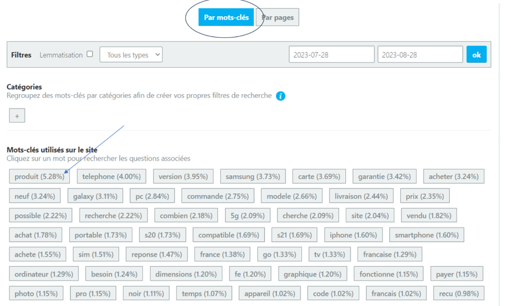Click the blue info icon beside Catégories description
The height and width of the screenshot is (306, 511).
pyautogui.click(x=280, y=96)
